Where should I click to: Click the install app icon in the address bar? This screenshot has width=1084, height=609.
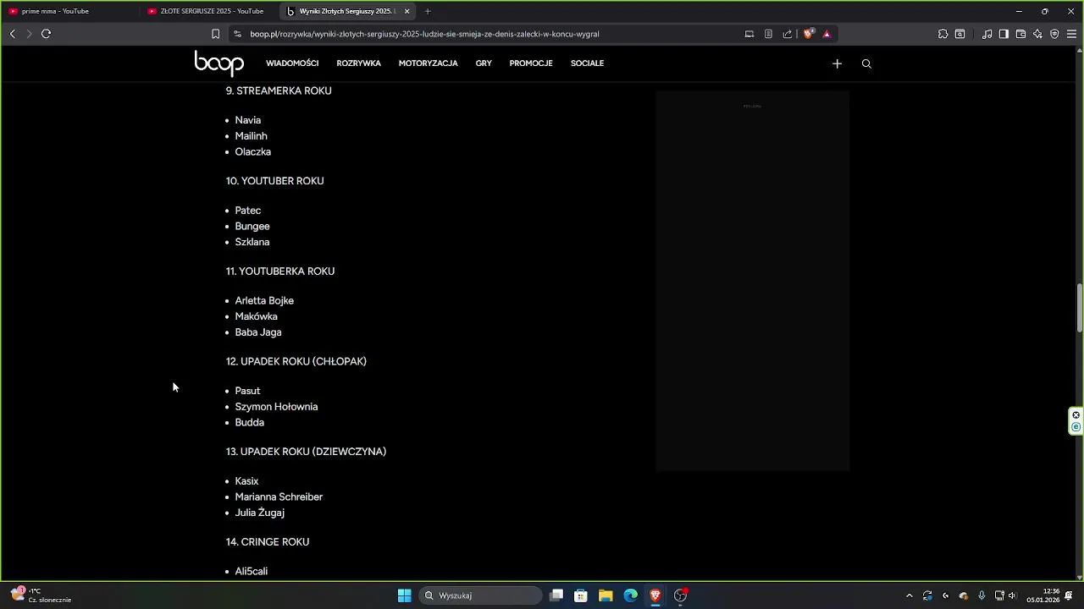tap(749, 34)
